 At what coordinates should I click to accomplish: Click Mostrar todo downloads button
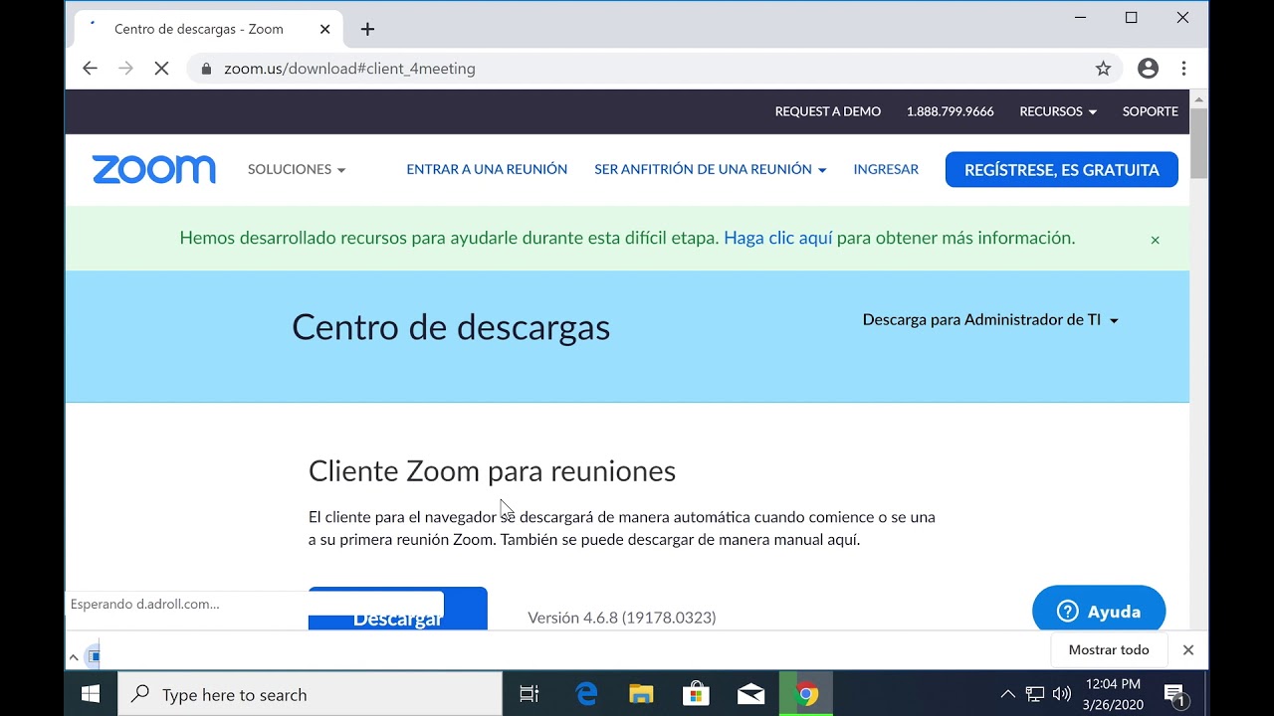point(1109,649)
